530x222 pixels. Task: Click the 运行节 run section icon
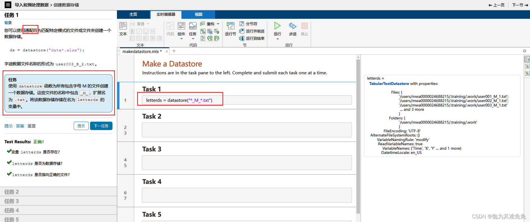coord(231,26)
